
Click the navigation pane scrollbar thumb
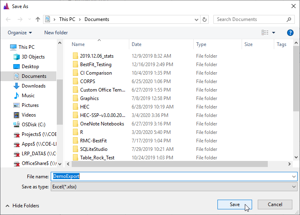[60, 102]
